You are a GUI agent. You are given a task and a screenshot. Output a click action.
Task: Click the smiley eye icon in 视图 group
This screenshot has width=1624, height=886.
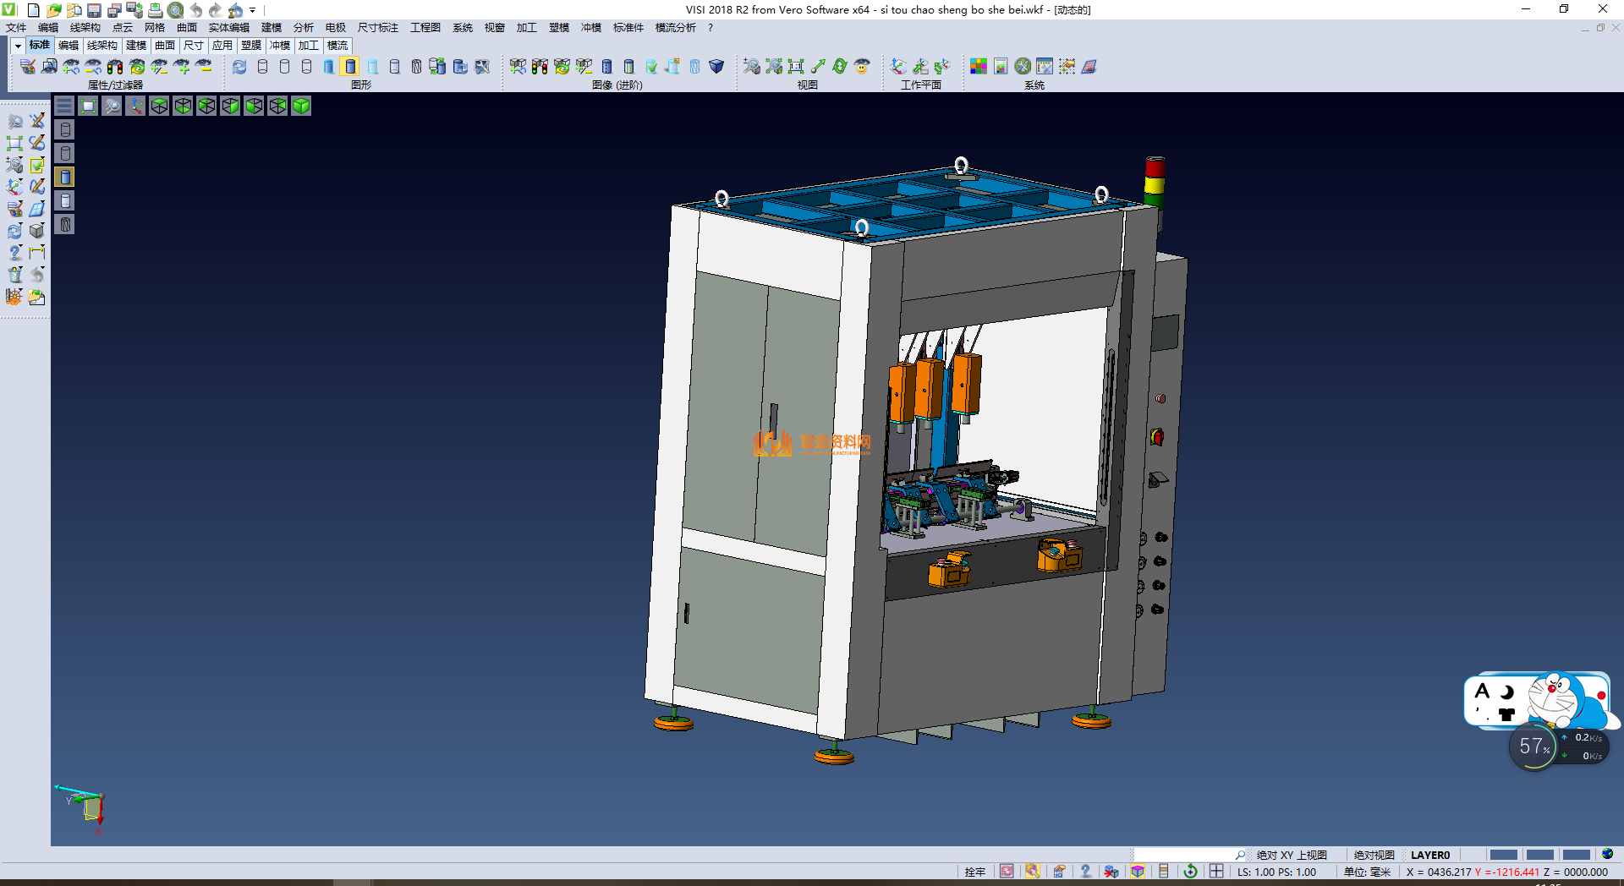[862, 66]
